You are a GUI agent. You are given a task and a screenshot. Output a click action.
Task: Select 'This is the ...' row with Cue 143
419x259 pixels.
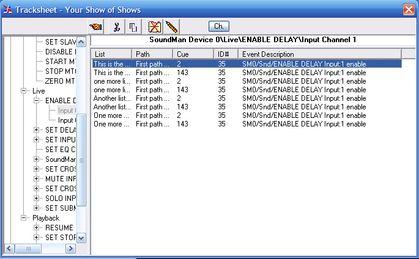coord(247,73)
